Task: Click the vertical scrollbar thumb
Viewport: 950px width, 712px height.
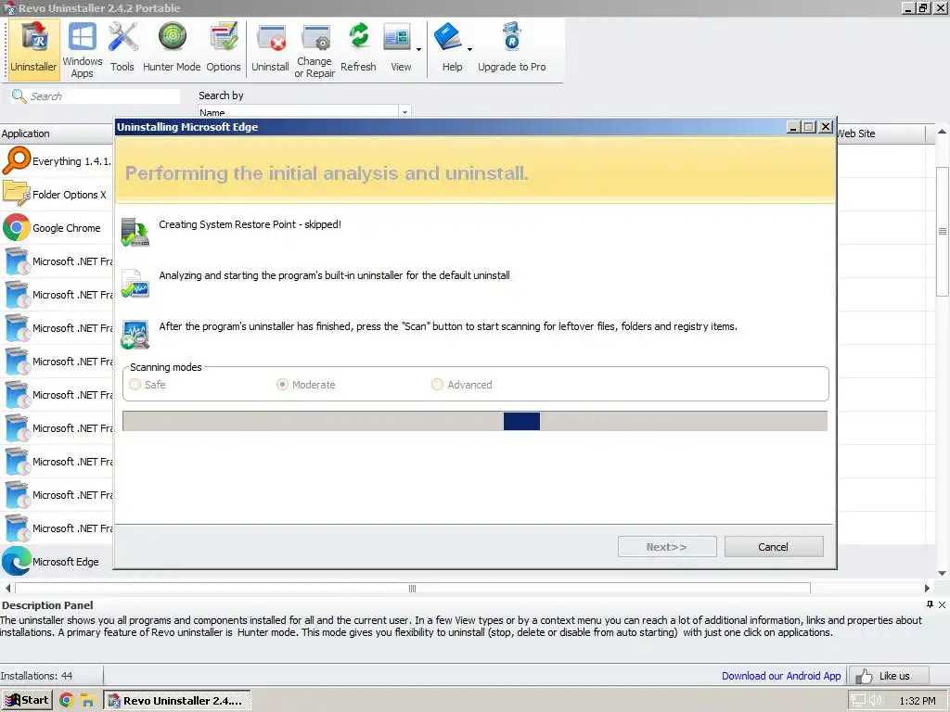Action: 943,231
